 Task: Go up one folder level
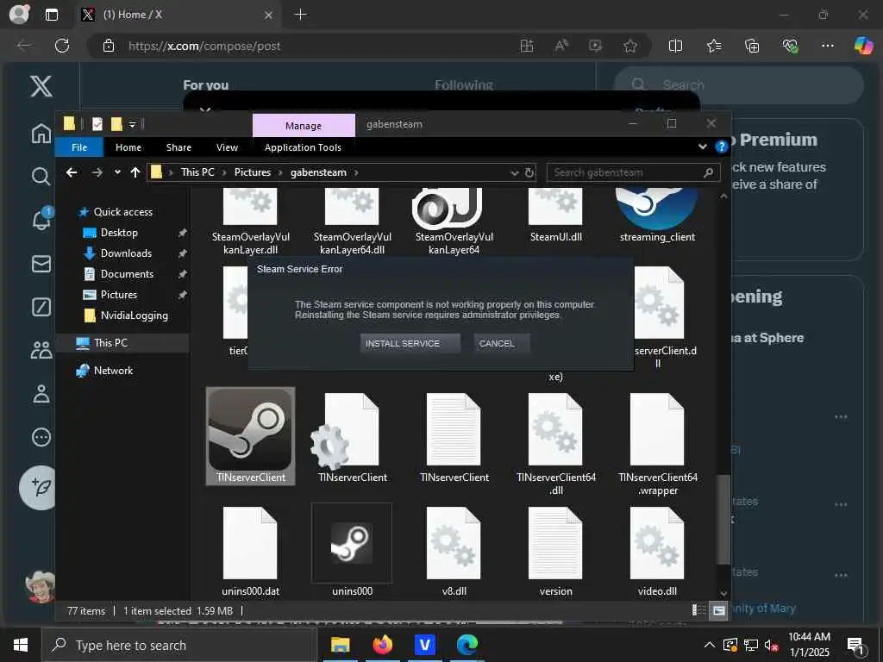pyautogui.click(x=135, y=172)
